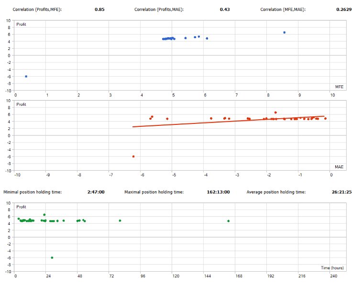Click the green point near 80 hours
Screen dimensions: 362x286
pos(120,221)
